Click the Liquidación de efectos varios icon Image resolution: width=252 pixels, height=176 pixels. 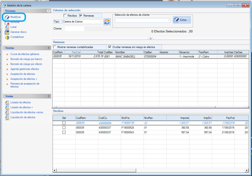point(7,113)
